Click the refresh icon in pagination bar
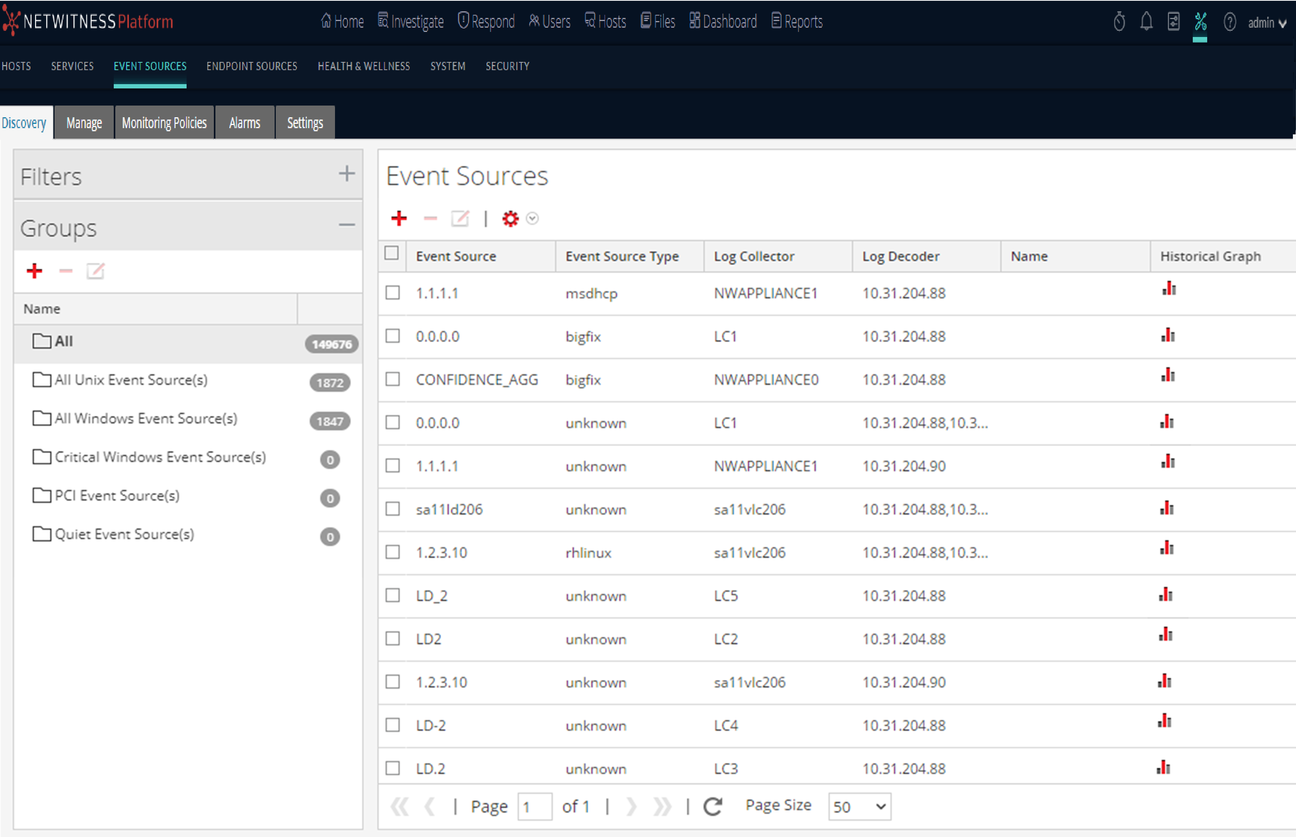Screen dimensions: 1296x837 tap(712, 807)
